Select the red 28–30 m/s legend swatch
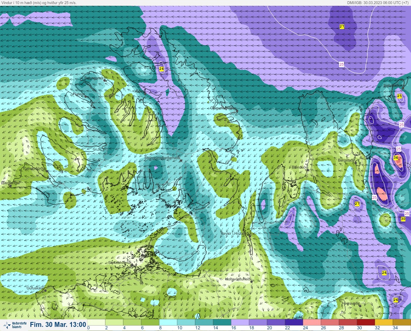Screen dimensions: 411x331 click(x=348, y=322)
